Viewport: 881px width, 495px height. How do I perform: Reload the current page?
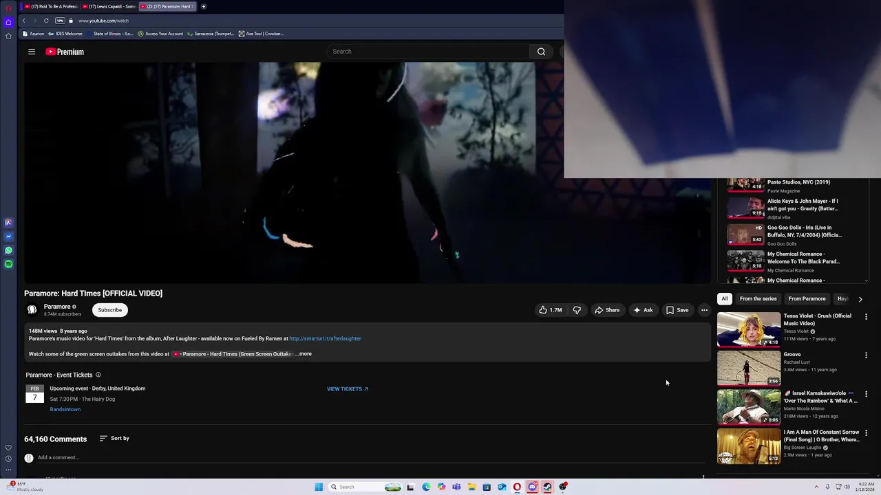coord(46,21)
